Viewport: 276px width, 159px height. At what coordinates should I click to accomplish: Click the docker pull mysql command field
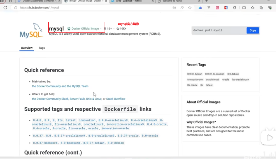pos(219,30)
